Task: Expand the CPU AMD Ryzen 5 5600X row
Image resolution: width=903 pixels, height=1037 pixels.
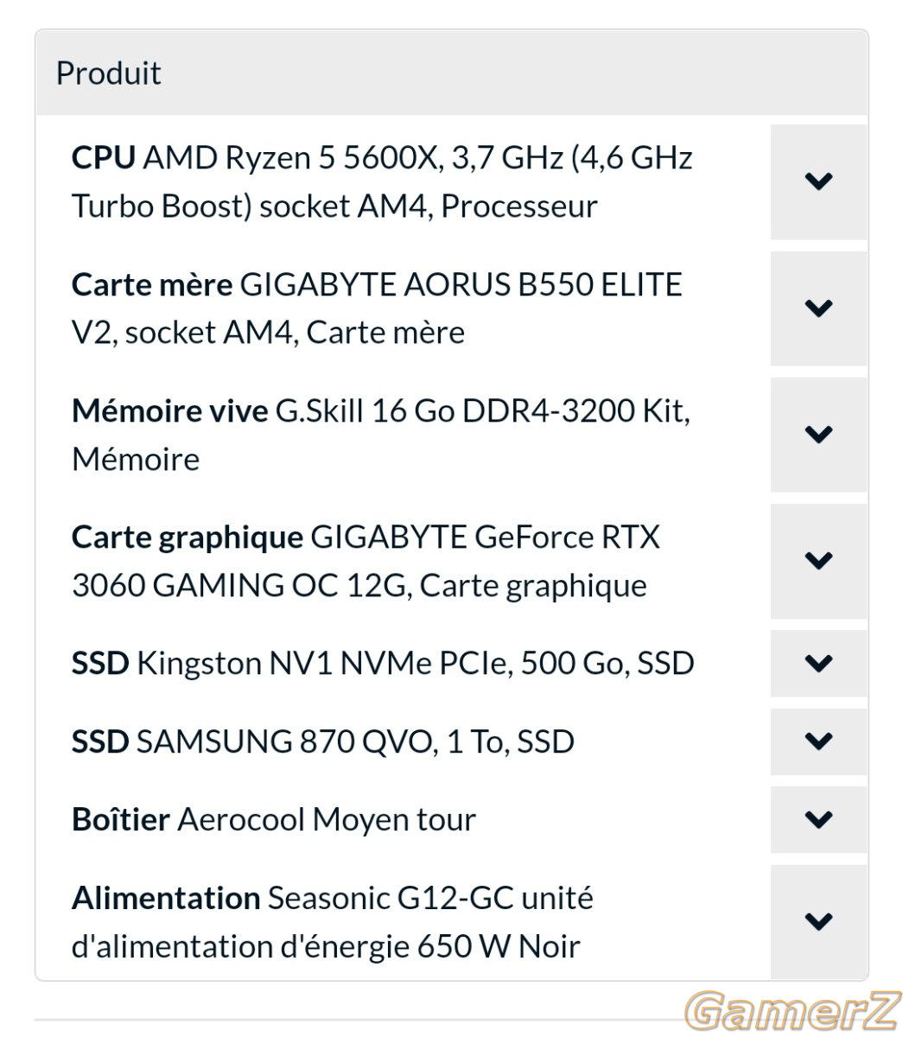Action: pos(818,181)
